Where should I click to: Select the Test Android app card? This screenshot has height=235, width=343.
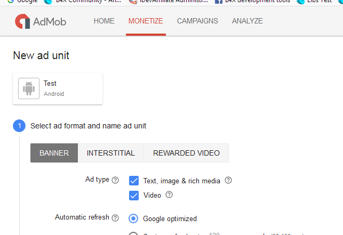click(58, 88)
